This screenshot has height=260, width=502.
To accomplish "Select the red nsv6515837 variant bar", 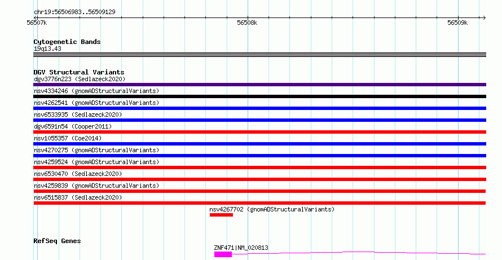I will [259, 203].
